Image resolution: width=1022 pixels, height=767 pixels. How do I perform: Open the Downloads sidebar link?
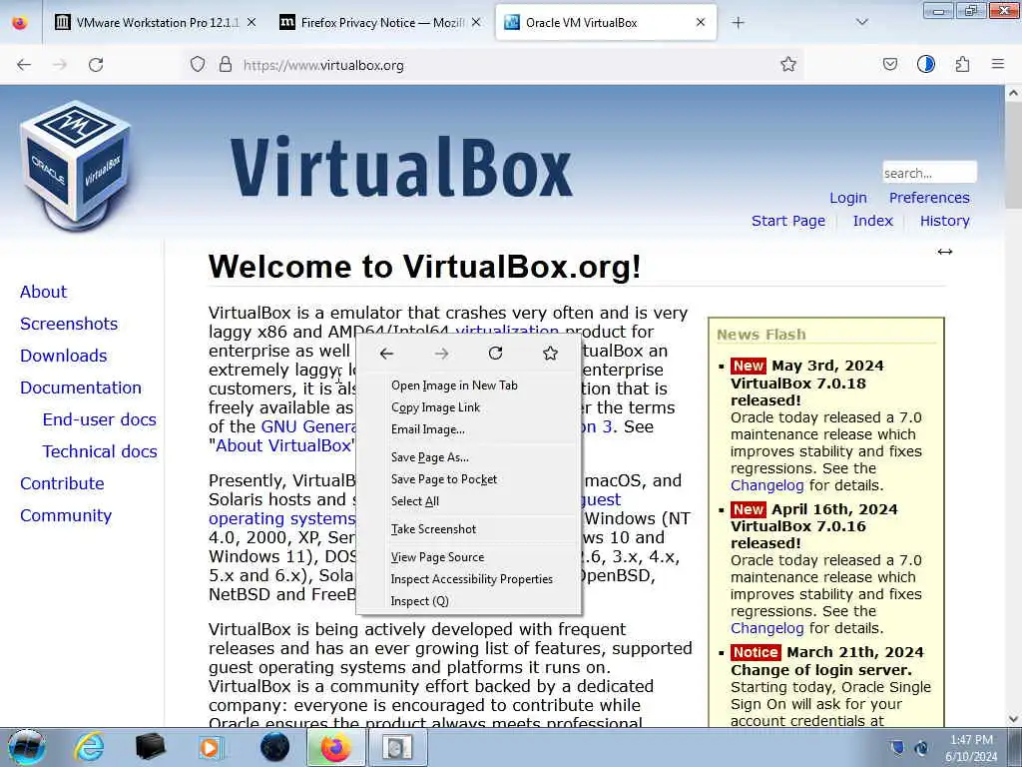[x=63, y=356]
